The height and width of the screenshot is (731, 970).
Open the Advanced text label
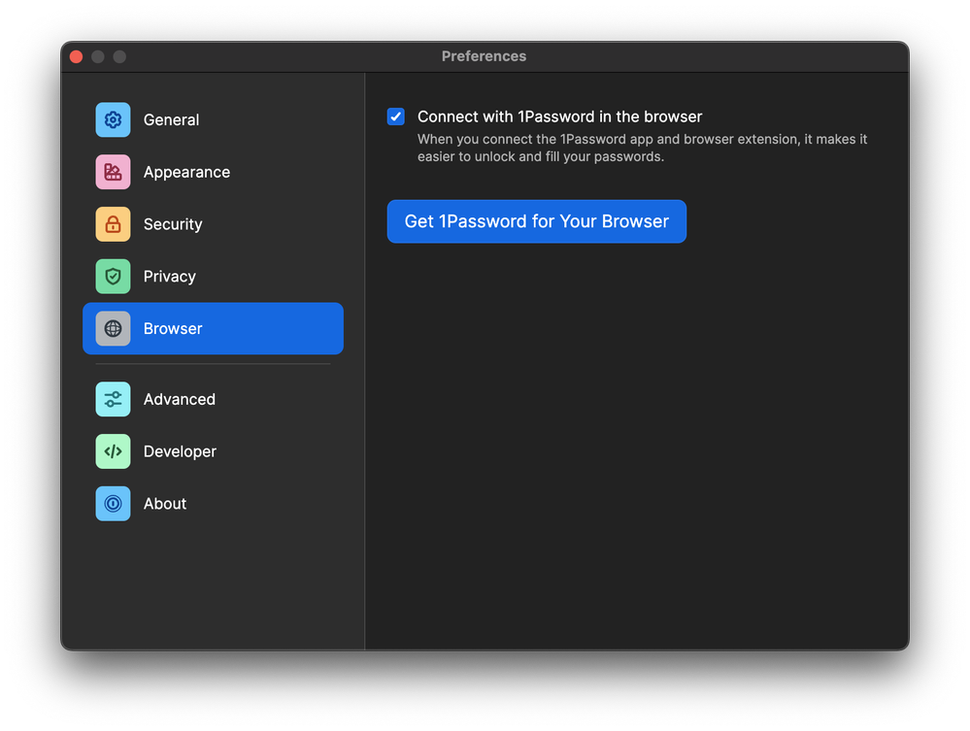[179, 400]
